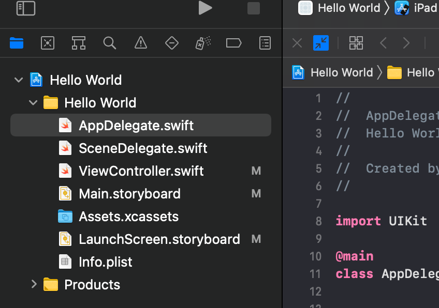The height and width of the screenshot is (308, 439).
Task: Collapse the Hello World project root
Action: pyautogui.click(x=19, y=80)
